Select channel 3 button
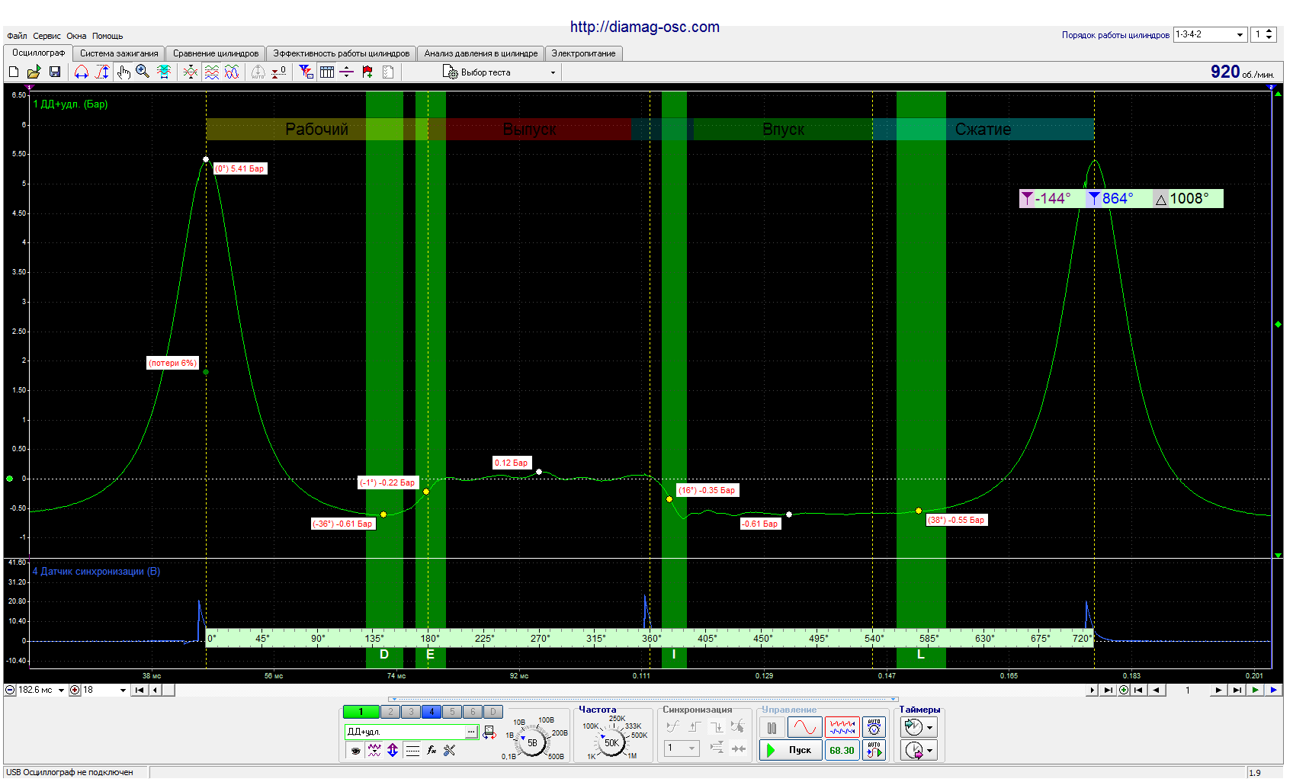The image size is (1293, 782). click(411, 712)
